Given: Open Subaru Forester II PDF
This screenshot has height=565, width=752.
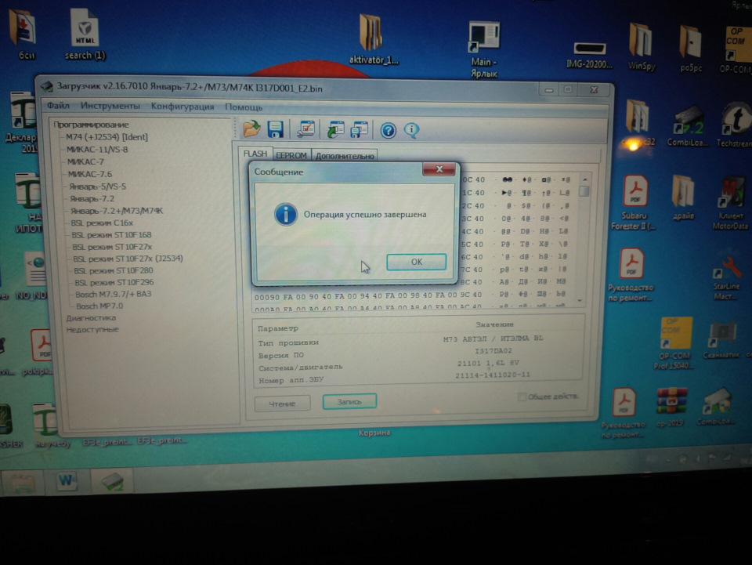Looking at the screenshot, I should pos(634,202).
